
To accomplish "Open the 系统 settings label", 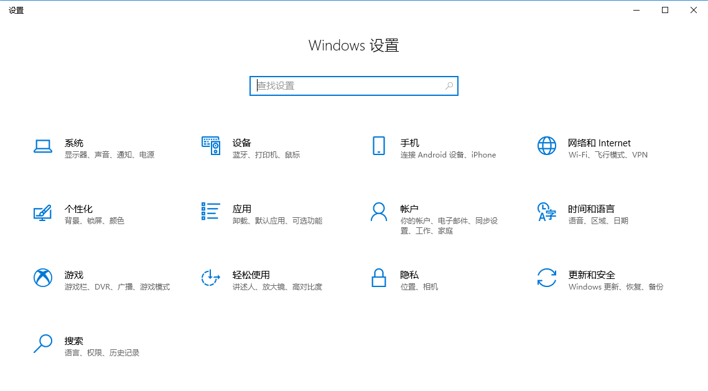I will (74, 143).
